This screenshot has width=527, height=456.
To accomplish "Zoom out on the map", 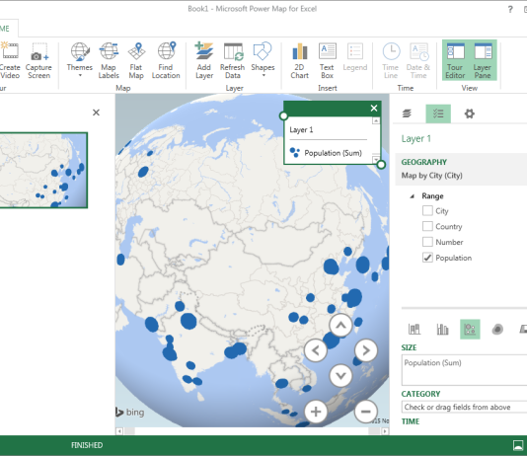I will pyautogui.click(x=366, y=412).
